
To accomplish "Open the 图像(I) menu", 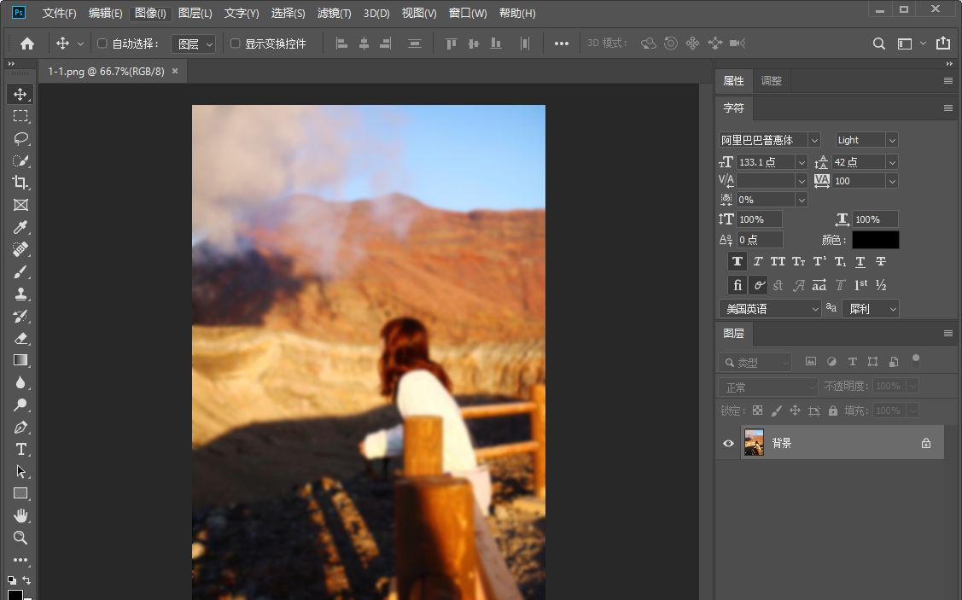I will [x=150, y=13].
